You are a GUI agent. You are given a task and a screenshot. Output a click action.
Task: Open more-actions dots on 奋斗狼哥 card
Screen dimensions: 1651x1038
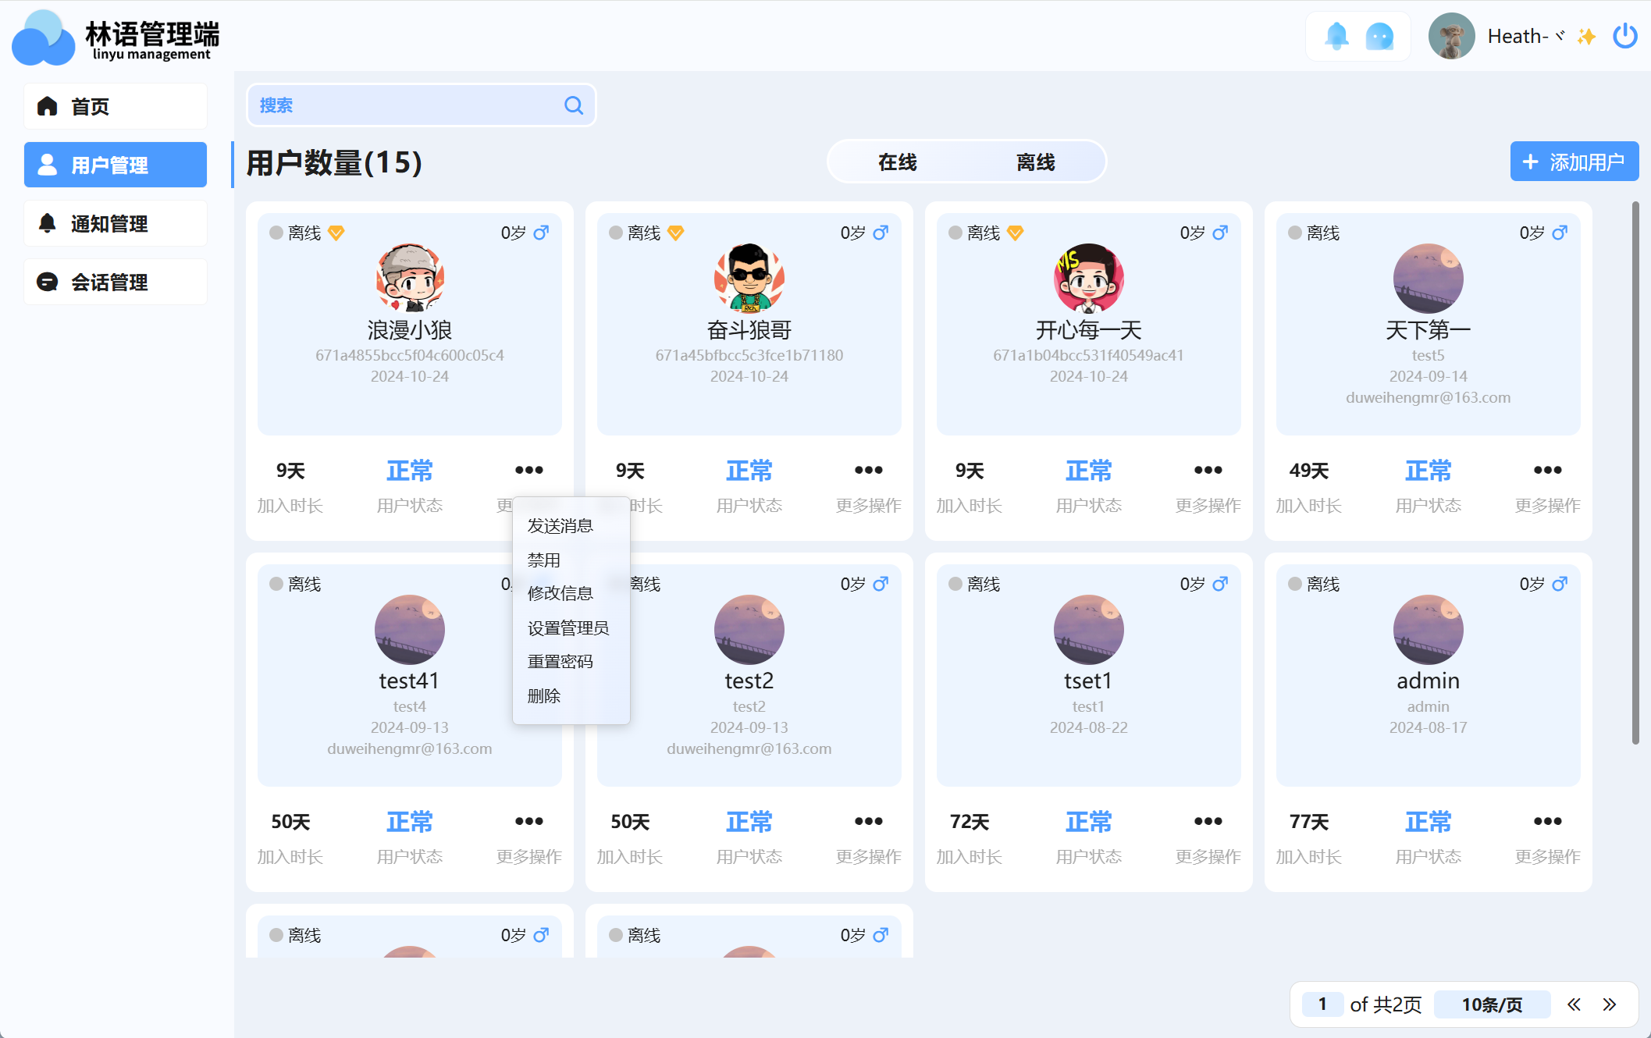pyautogui.click(x=868, y=470)
